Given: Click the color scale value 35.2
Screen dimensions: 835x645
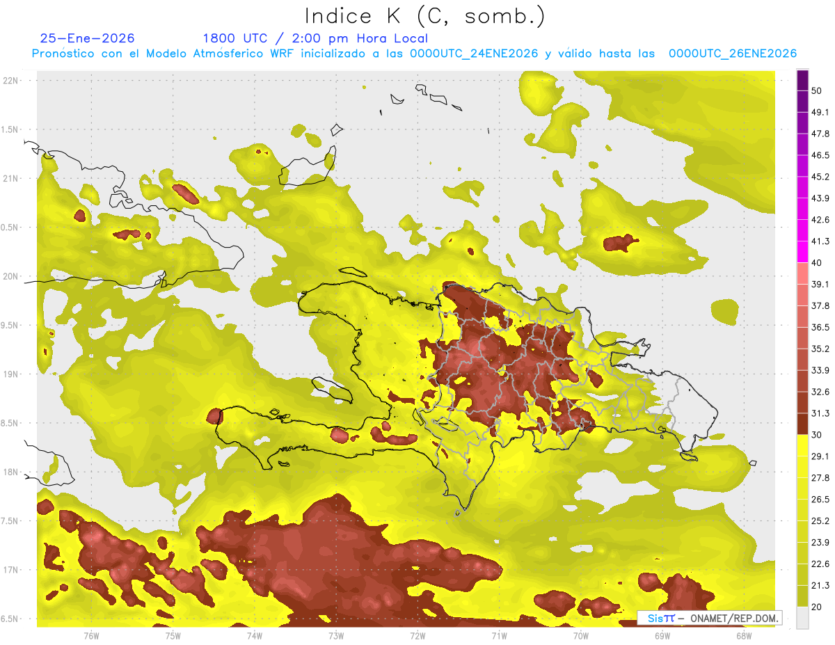Looking at the screenshot, I should coord(820,349).
